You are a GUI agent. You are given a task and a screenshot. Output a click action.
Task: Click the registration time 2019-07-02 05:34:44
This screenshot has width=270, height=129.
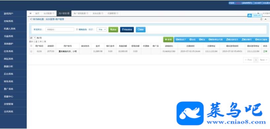pyautogui.click(x=191, y=51)
